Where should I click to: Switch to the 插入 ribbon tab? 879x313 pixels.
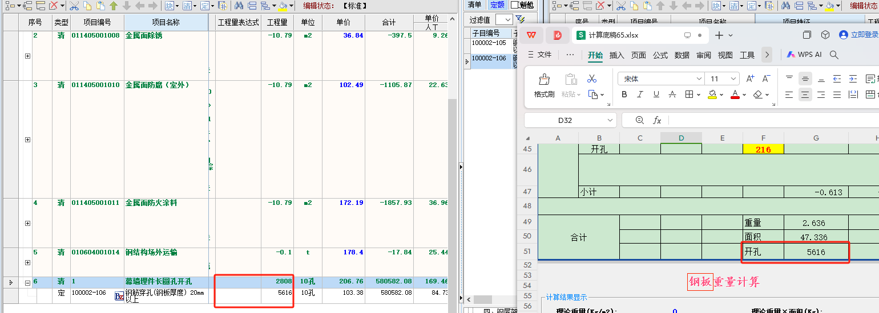[617, 55]
